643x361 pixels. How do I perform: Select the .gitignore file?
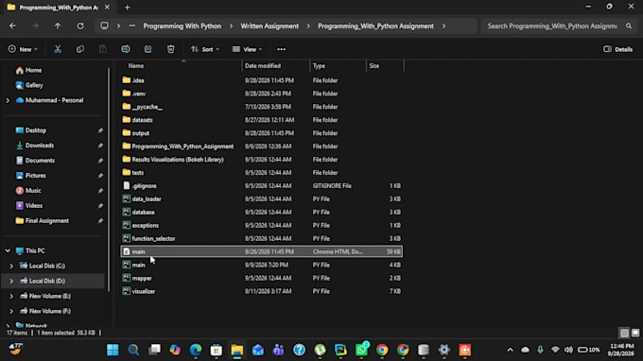(261, 186)
